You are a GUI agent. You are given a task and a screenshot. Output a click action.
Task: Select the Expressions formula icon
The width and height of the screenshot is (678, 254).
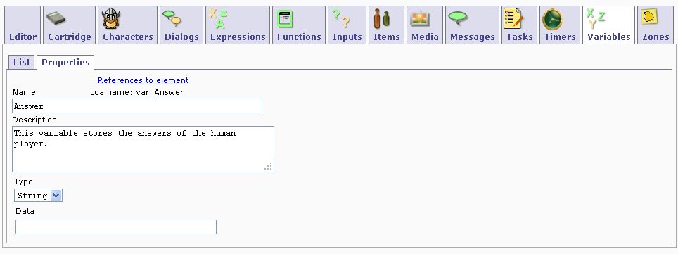[x=219, y=18]
